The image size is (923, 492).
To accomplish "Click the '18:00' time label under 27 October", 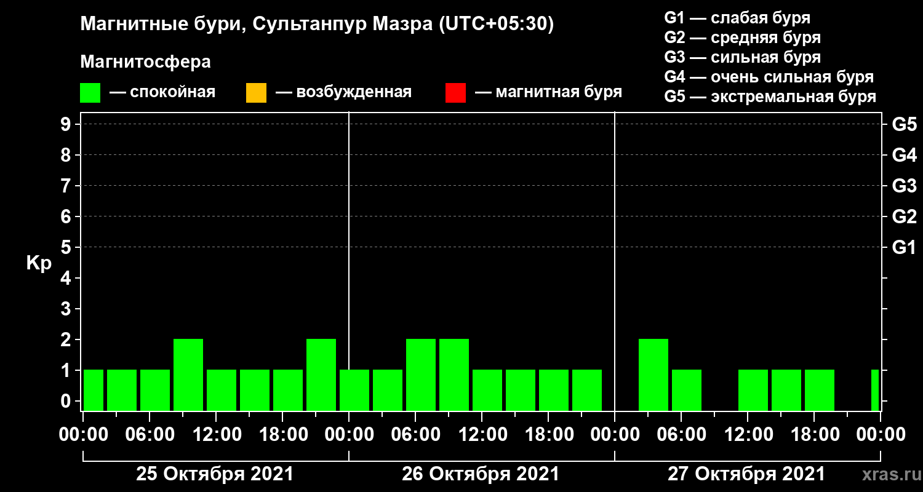I will pos(814,434).
